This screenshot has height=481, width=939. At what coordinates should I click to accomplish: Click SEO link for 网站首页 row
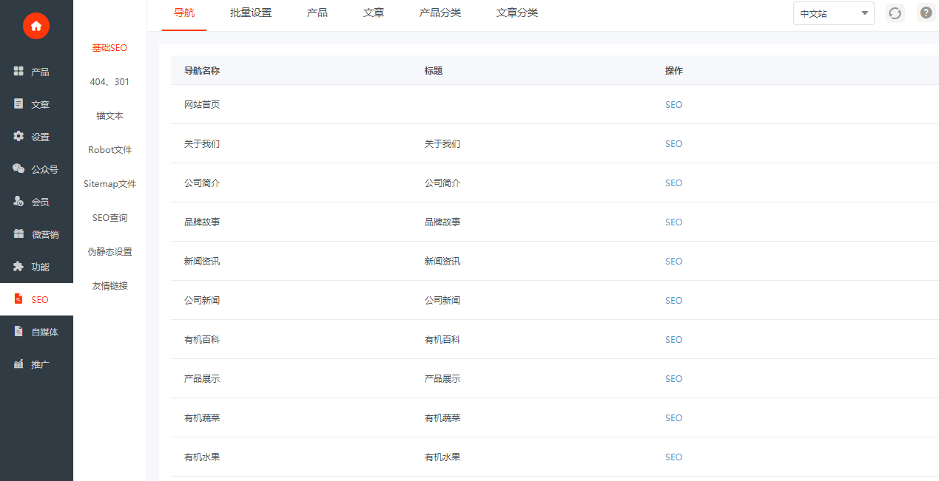[673, 105]
